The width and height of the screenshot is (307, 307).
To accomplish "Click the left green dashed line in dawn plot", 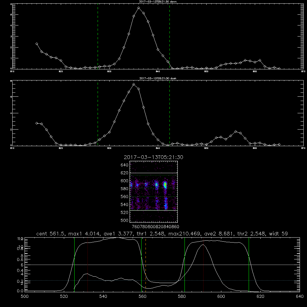I will (98, 36).
